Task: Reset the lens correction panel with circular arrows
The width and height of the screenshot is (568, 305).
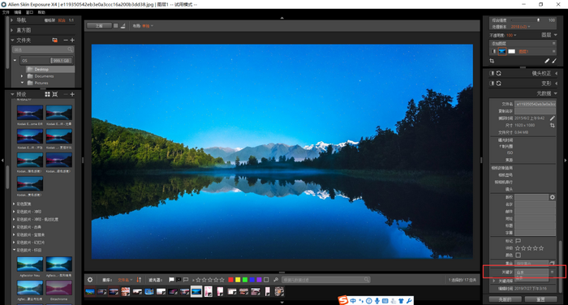Action: click(x=499, y=73)
